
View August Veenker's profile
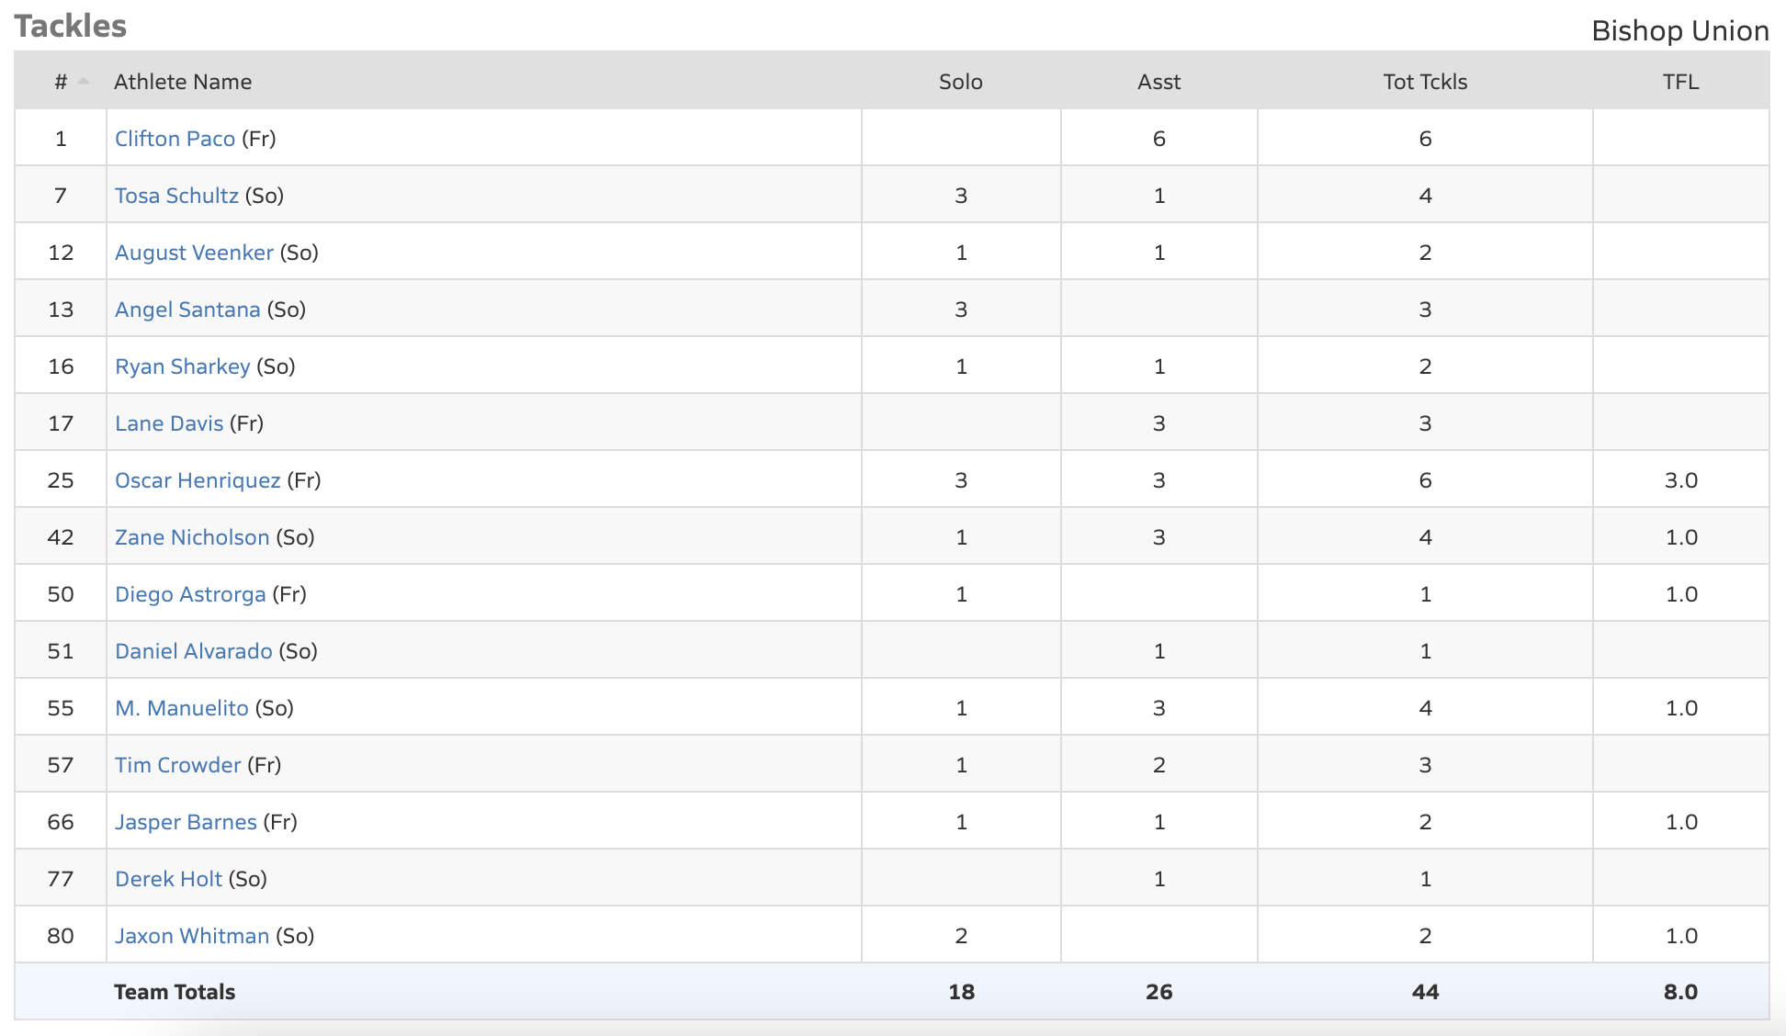(194, 253)
